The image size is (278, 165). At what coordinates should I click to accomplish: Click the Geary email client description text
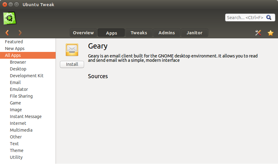(x=173, y=58)
